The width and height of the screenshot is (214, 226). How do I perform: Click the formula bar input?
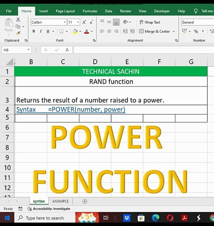pos(144,50)
